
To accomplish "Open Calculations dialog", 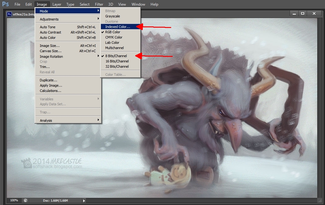I will (x=68, y=91).
